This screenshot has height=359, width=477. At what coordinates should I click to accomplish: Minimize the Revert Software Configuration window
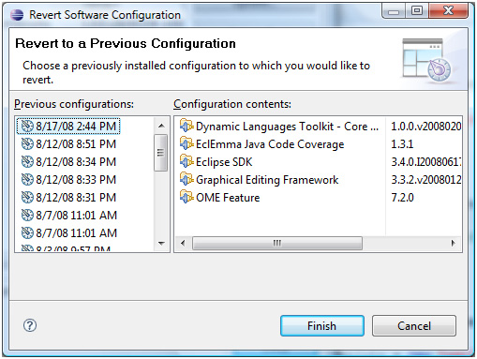pyautogui.click(x=394, y=11)
